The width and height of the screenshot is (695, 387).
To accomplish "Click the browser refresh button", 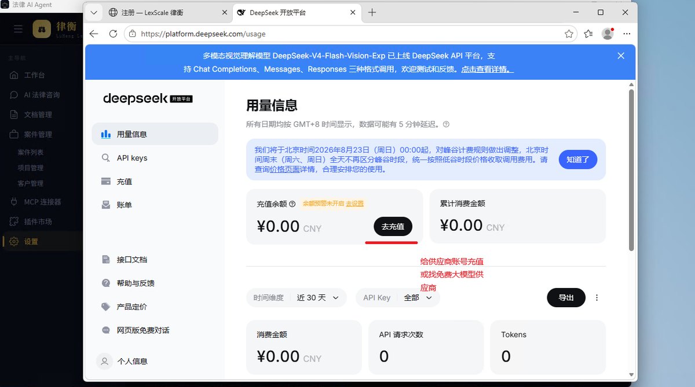I will 114,34.
